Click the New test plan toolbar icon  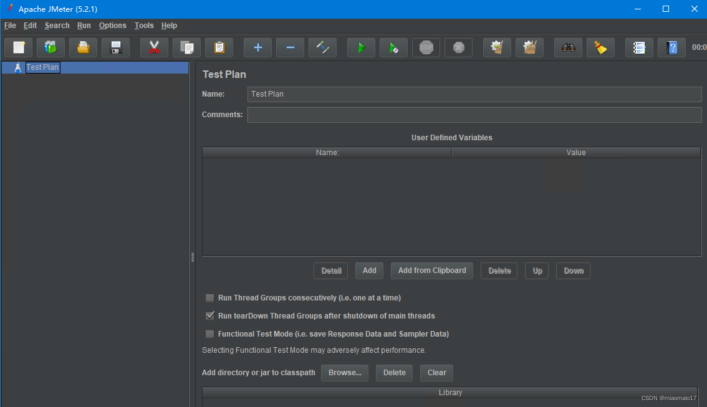tap(19, 47)
